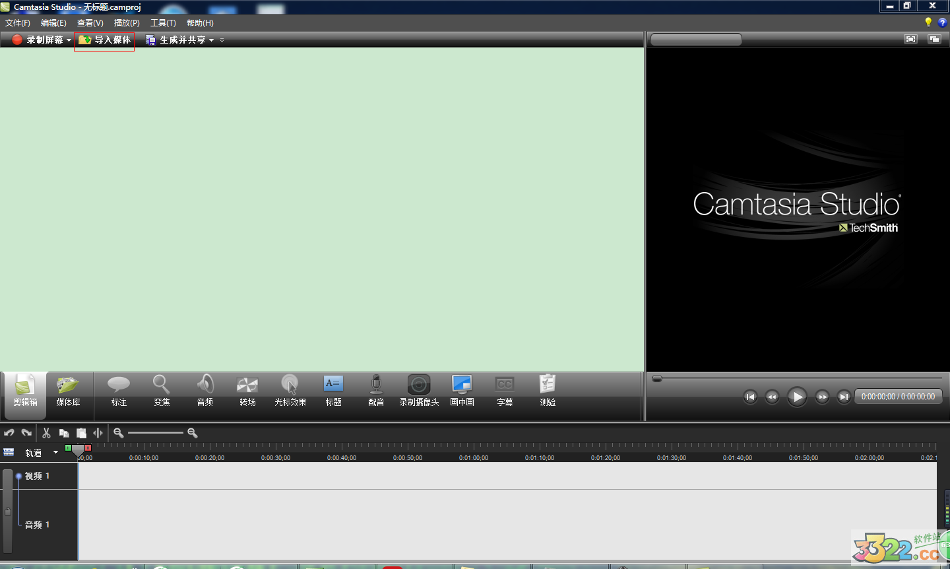
Task: Click the light bulb tips icon
Action: tap(928, 22)
